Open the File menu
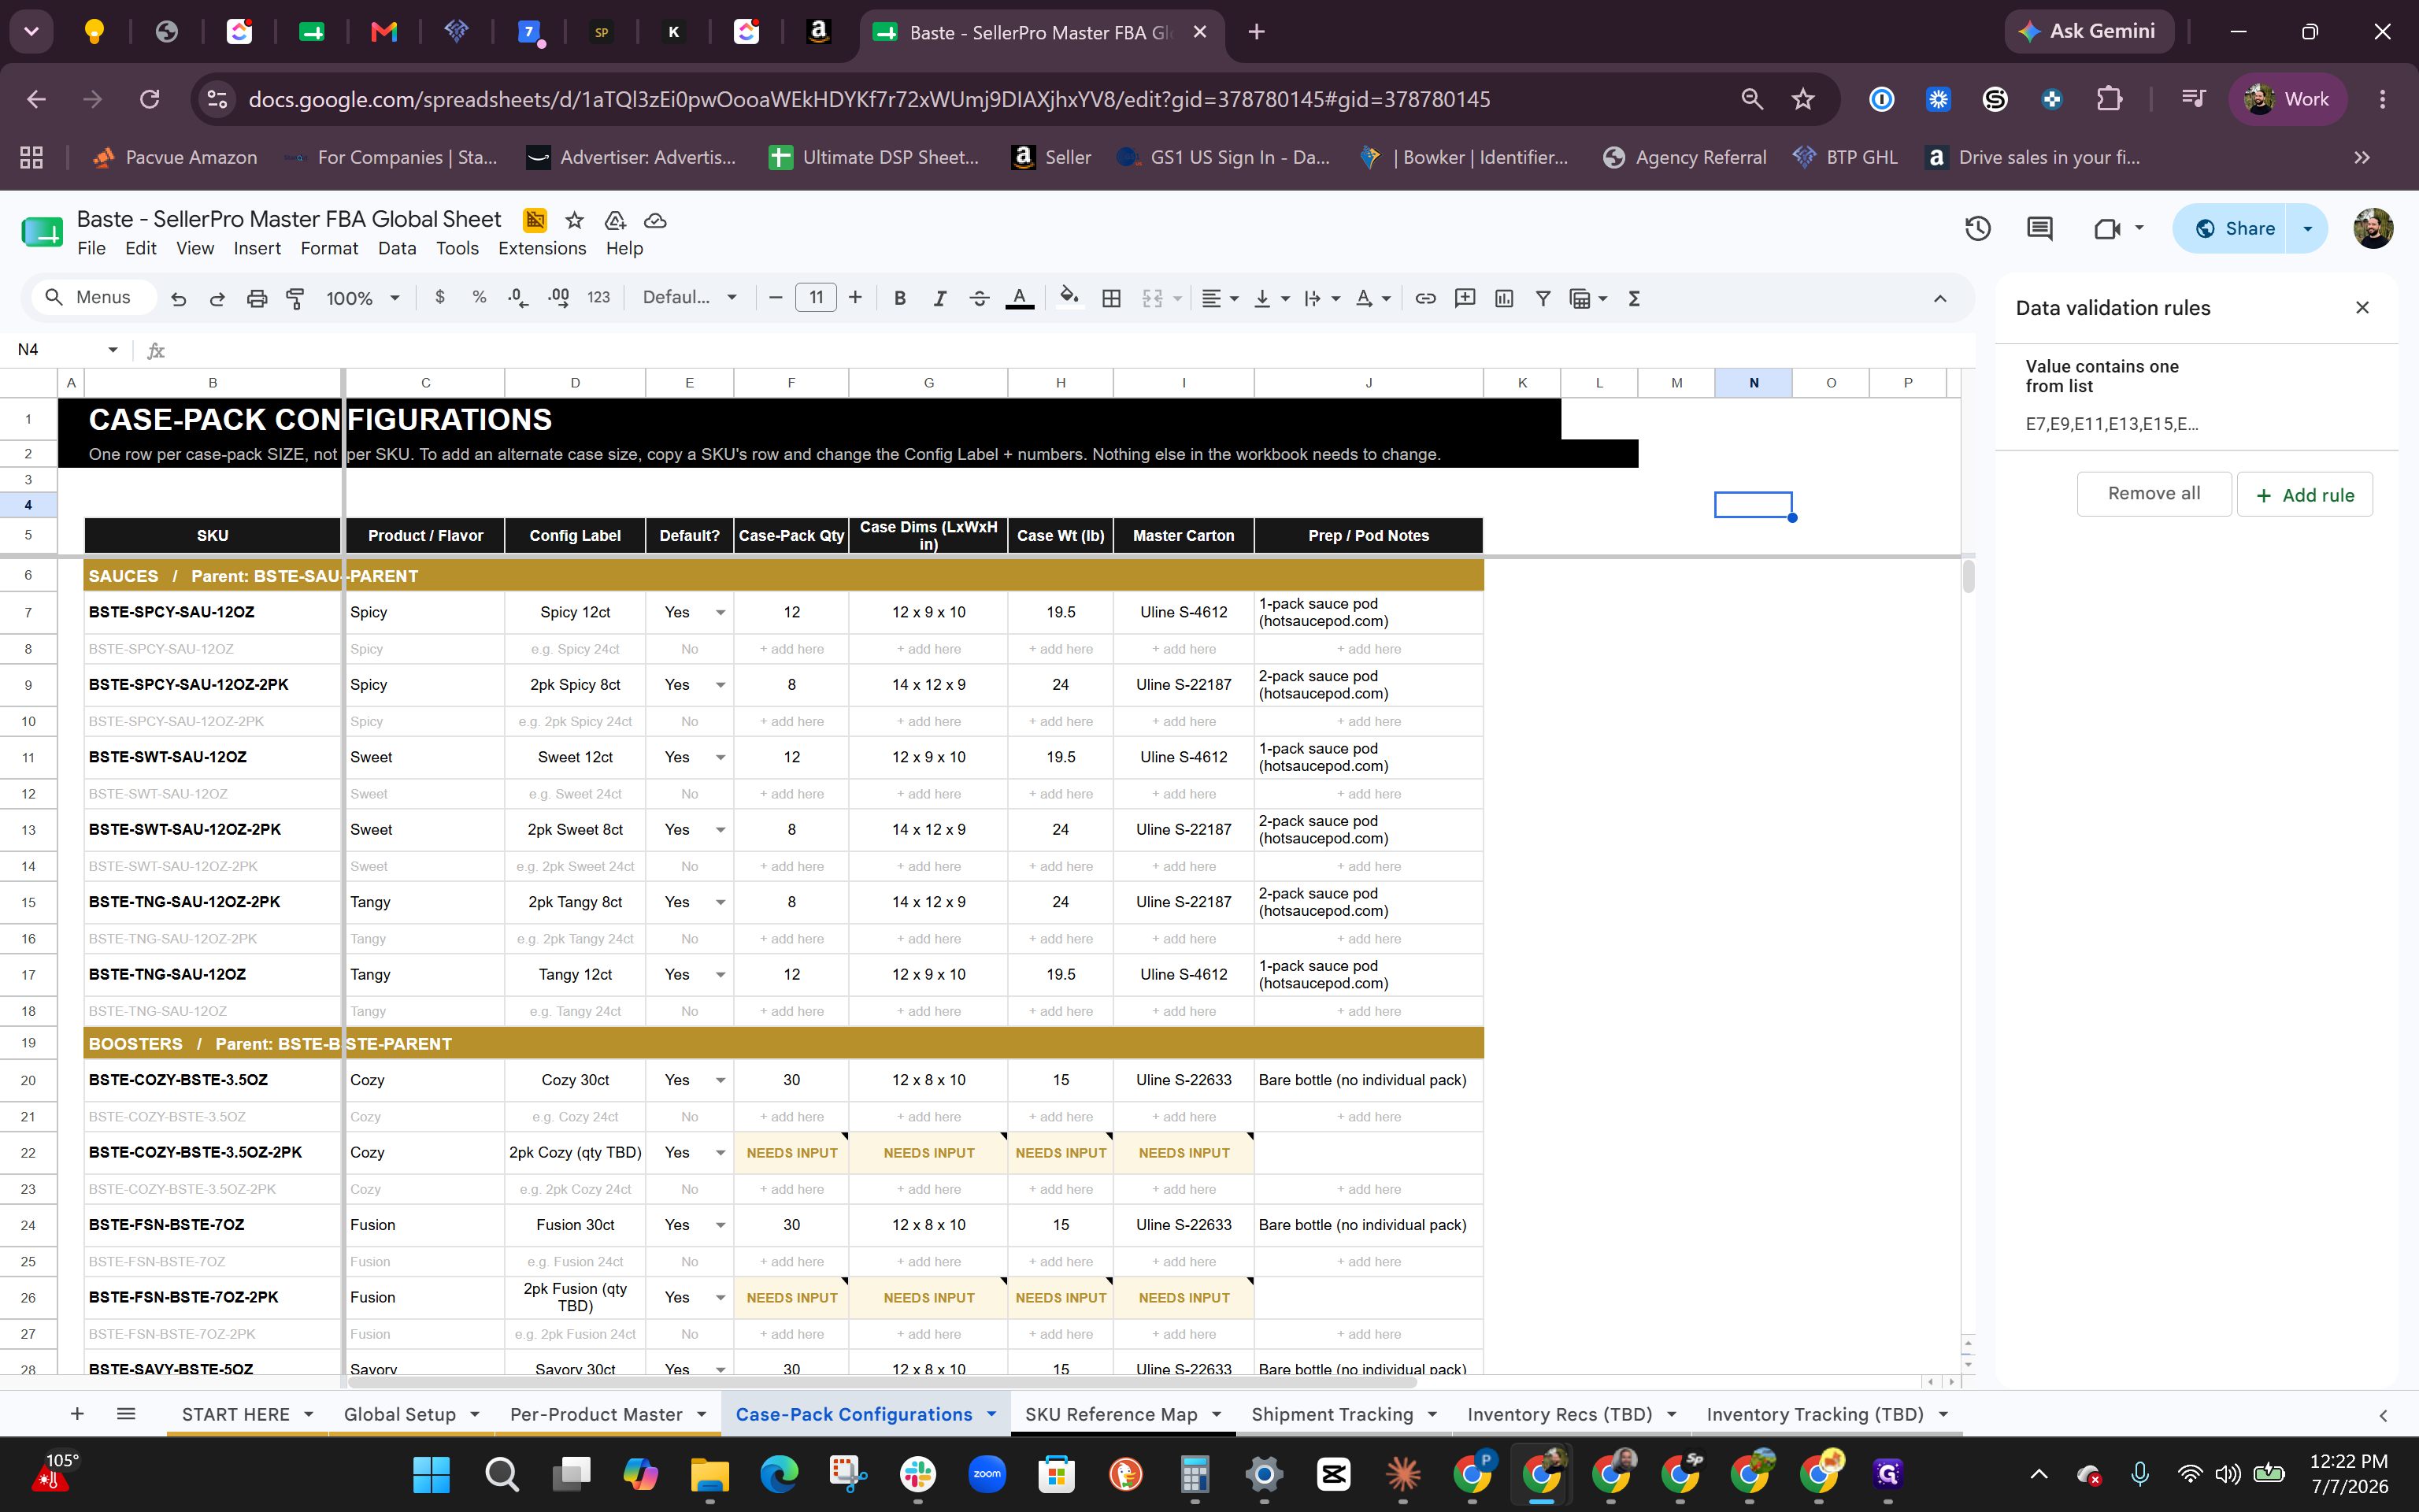Viewport: 2419px width, 1512px height. pyautogui.click(x=91, y=249)
